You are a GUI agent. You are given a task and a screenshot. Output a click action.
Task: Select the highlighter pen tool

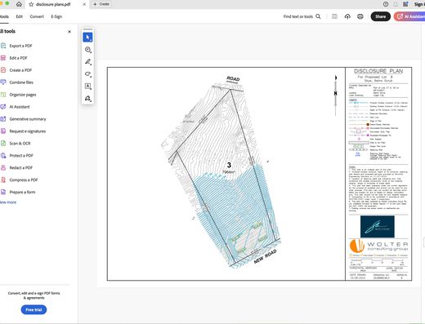click(87, 62)
